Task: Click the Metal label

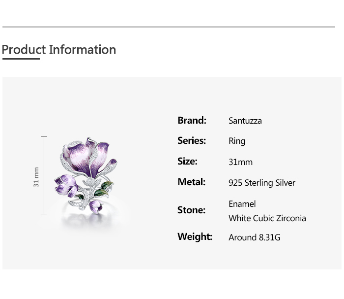Action: click(x=192, y=182)
